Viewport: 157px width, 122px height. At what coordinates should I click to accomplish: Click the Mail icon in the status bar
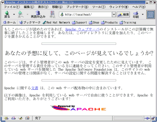(x=14, y=118)
